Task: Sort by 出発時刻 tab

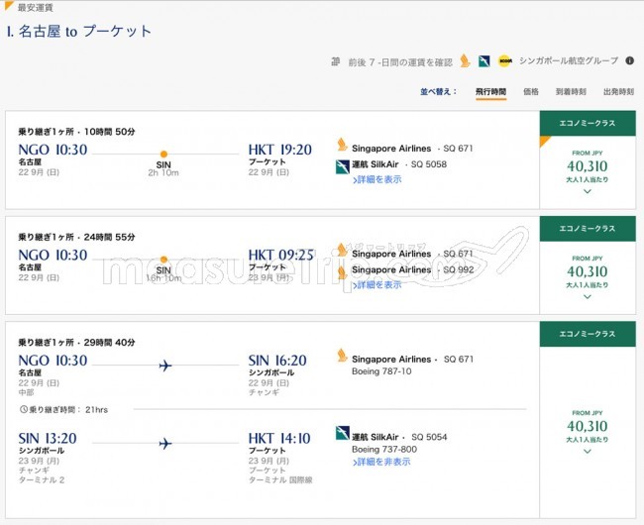Action: point(618,91)
